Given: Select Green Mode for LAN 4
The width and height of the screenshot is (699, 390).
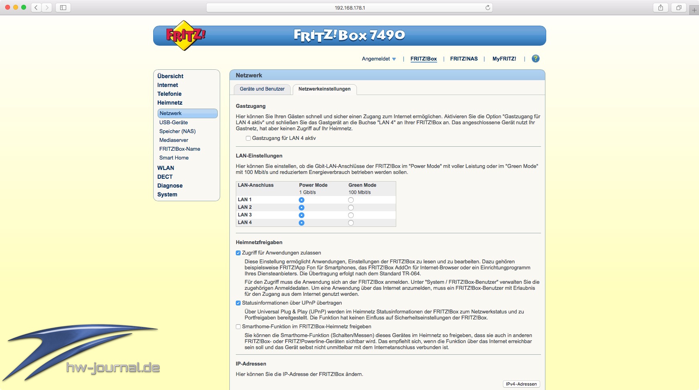Looking at the screenshot, I should [x=351, y=223].
